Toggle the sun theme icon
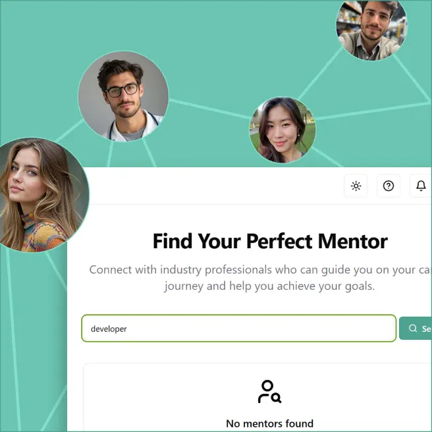Viewport: 432px width, 432px height. tap(356, 186)
